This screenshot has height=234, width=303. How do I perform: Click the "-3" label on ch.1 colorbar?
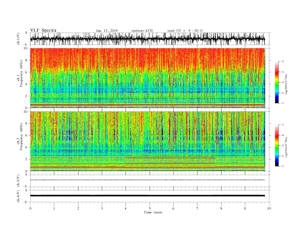pos(282,62)
